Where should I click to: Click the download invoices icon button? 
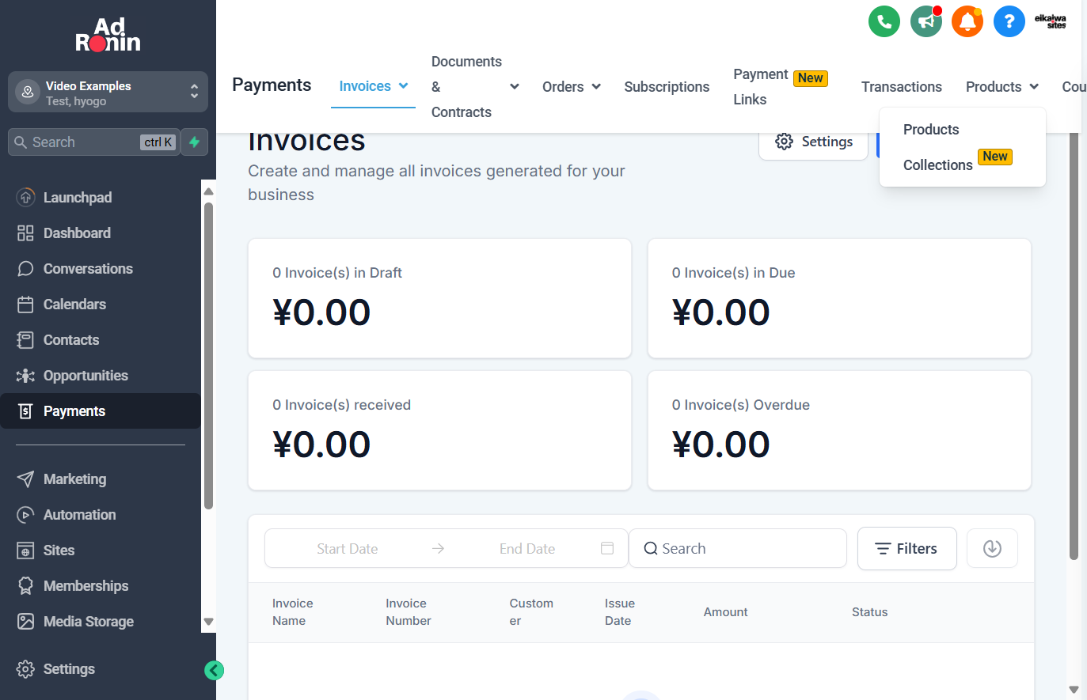992,548
